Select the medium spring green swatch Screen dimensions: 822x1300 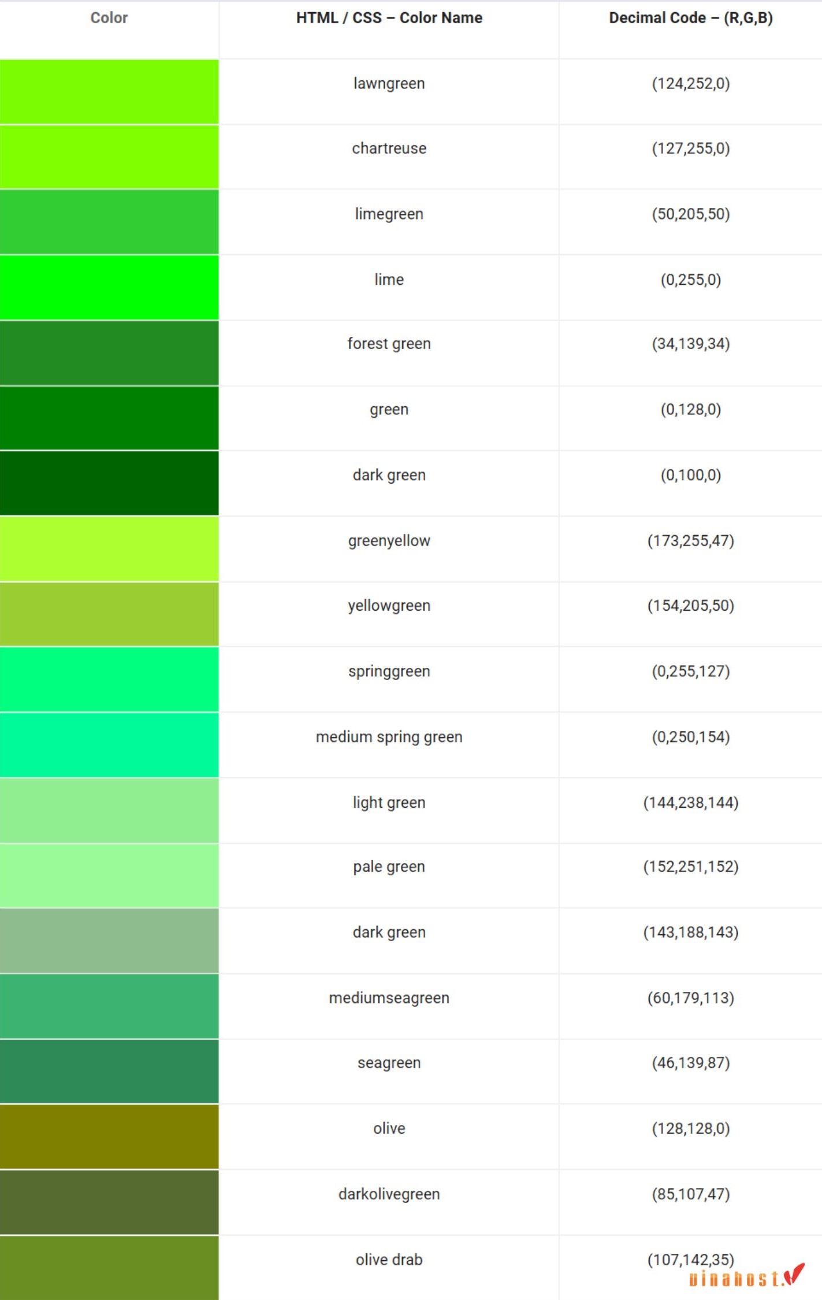point(109,745)
